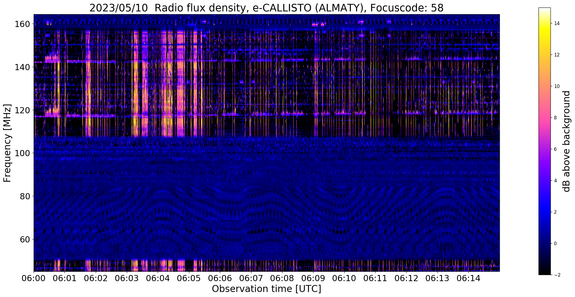Click the 'Observation time [UTC]' x-axis label
Screen dimensions: 575x297
pyautogui.click(x=266, y=289)
